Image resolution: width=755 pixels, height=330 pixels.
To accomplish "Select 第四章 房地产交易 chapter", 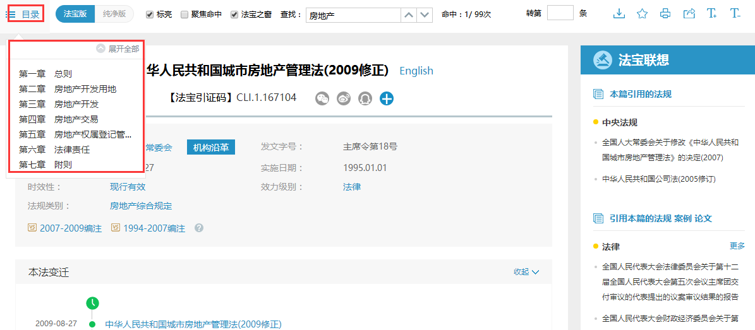I will (x=59, y=119).
